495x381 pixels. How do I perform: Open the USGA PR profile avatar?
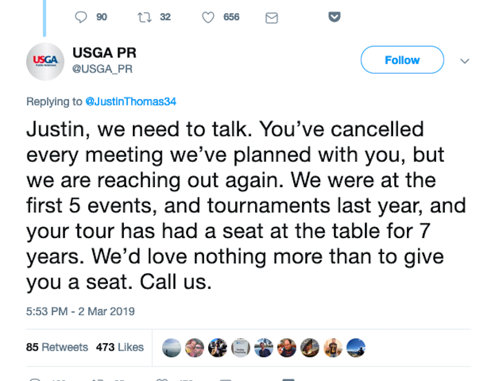point(45,61)
